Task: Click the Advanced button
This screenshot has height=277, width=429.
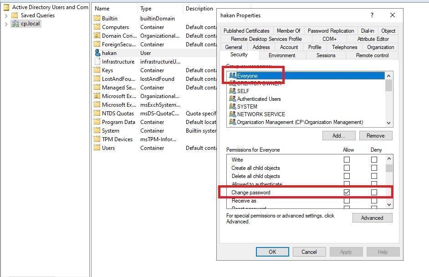Action: (x=372, y=218)
